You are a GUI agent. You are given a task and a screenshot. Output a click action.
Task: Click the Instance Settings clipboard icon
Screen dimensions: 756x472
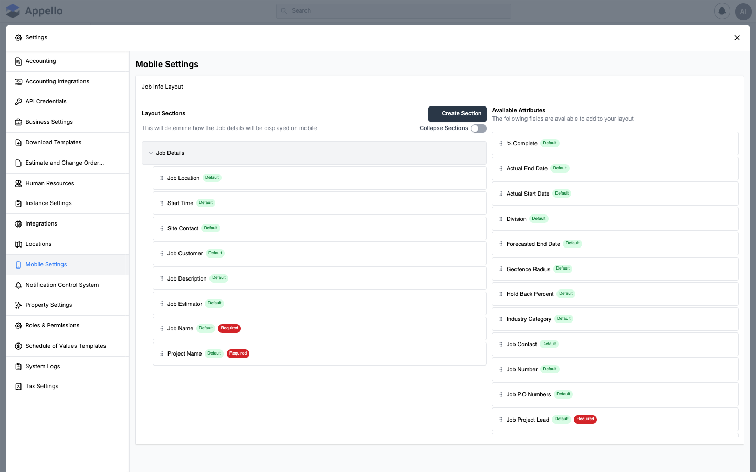click(18, 203)
